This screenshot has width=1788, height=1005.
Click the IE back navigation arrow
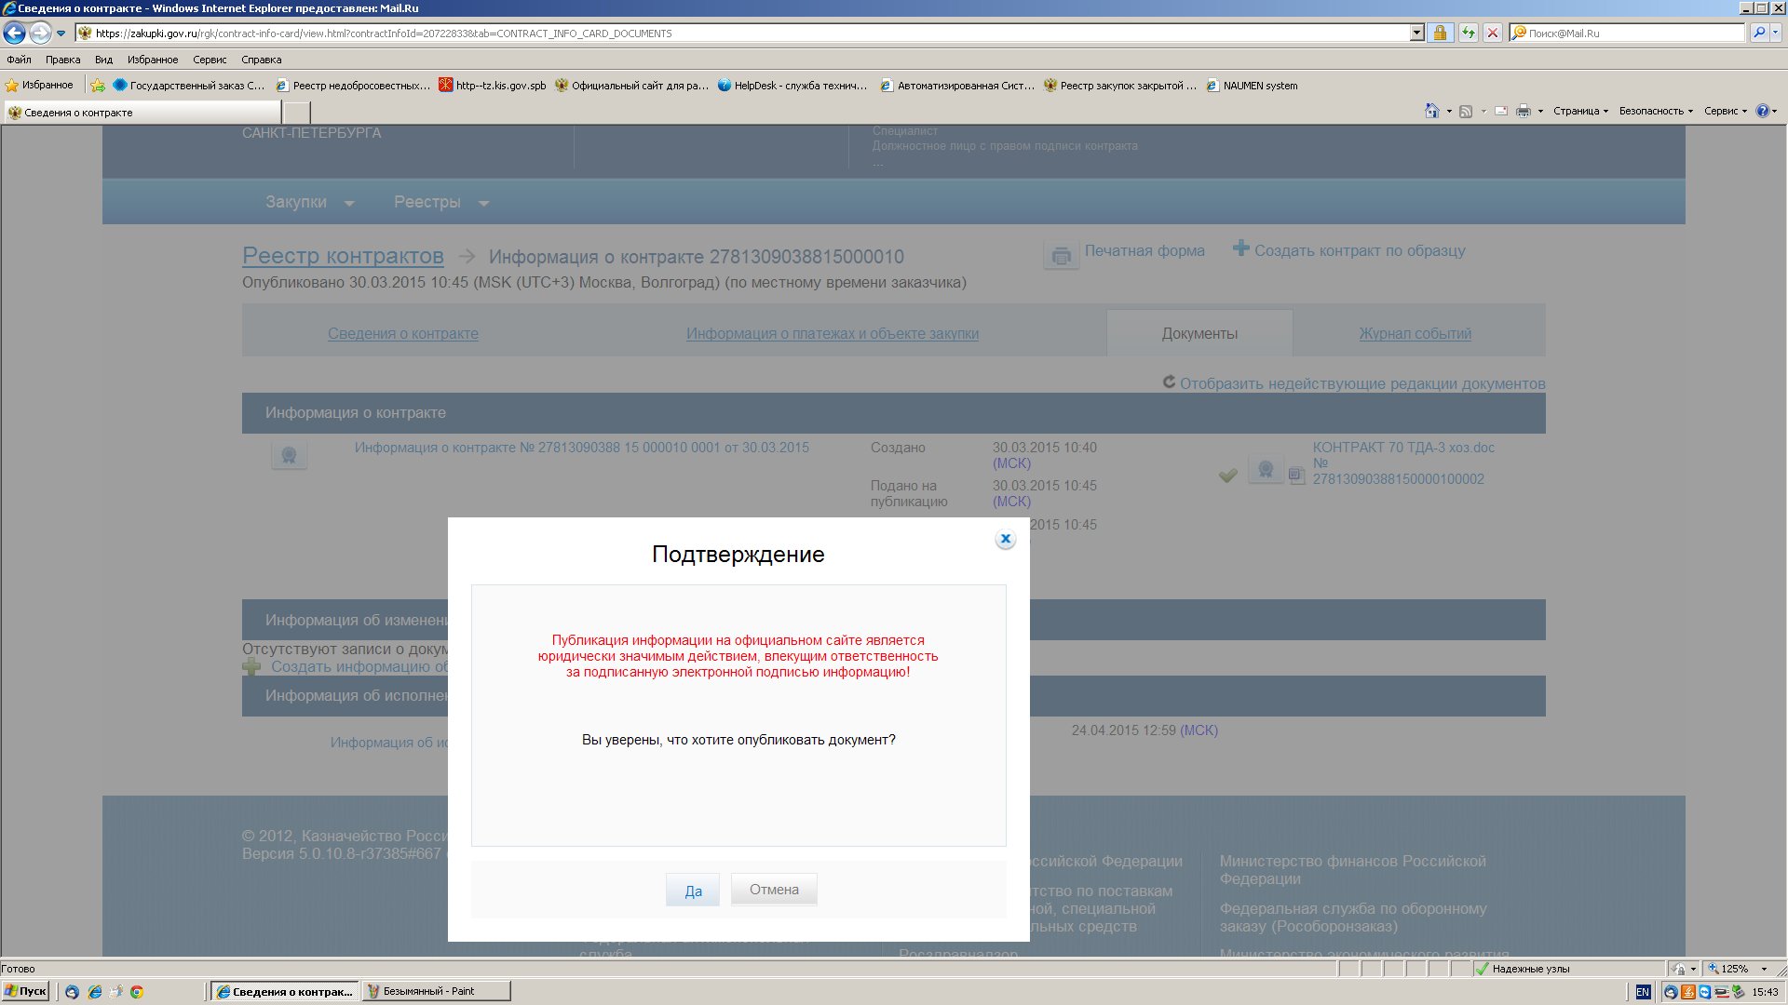[14, 33]
